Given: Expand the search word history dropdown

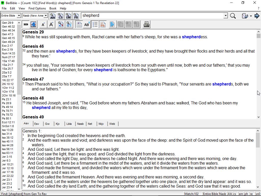Looking at the screenshot, I should 226,16.
